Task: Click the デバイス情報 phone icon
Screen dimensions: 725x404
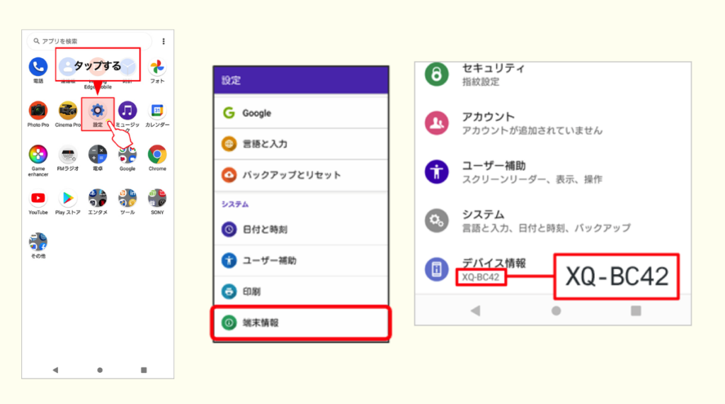Action: click(x=436, y=270)
